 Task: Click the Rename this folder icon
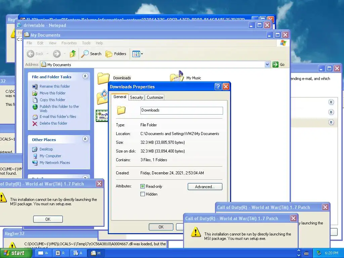[35, 86]
